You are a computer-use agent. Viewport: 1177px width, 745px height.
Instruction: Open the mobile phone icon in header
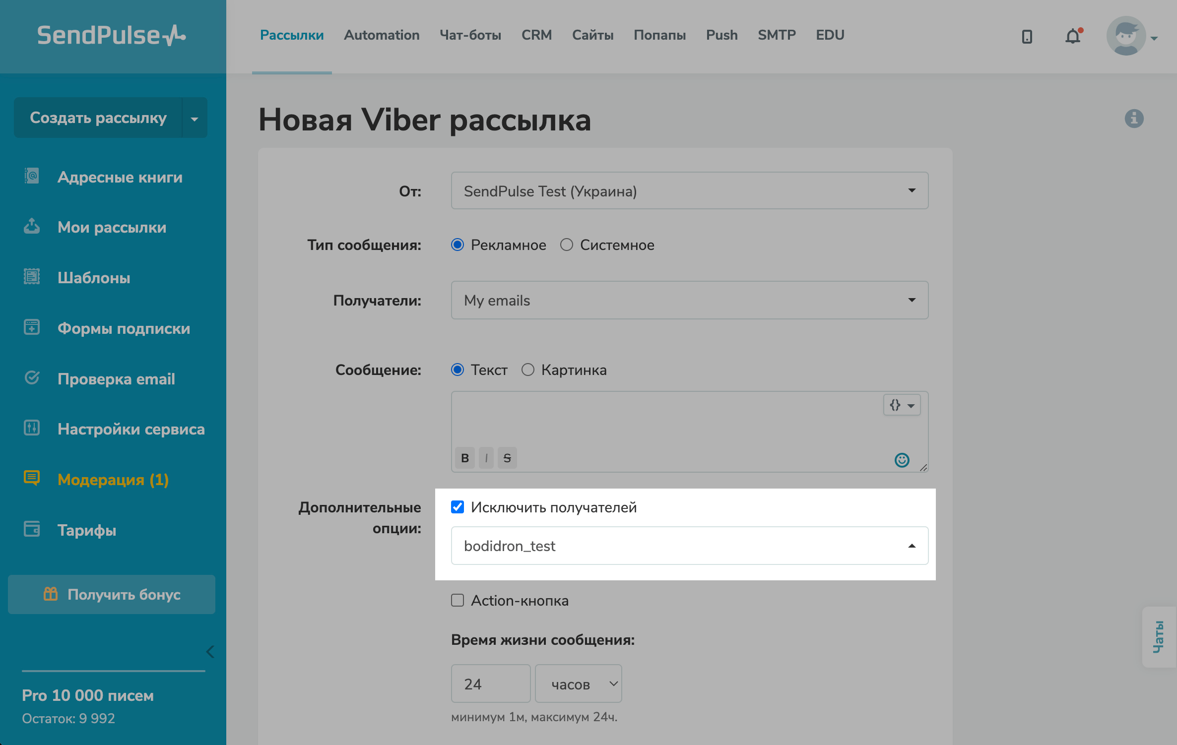[x=1027, y=36]
